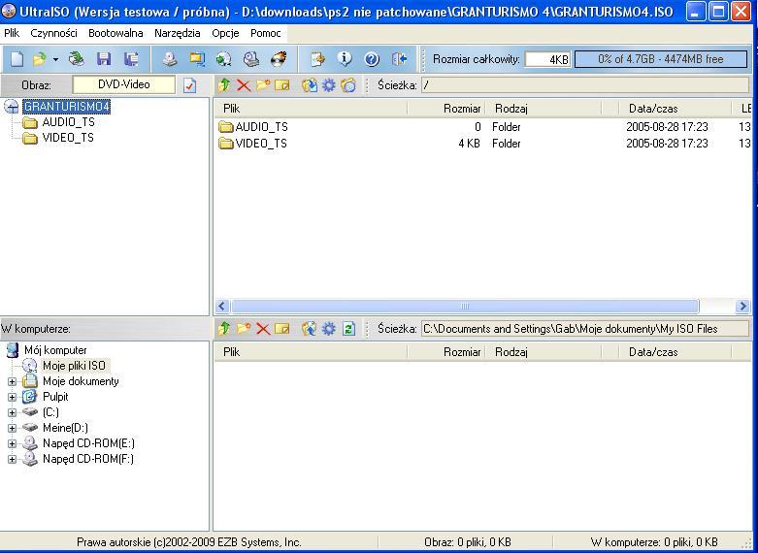Image resolution: width=758 pixels, height=553 pixels.
Task: Open the Narzędzia menu
Action: coord(177,33)
